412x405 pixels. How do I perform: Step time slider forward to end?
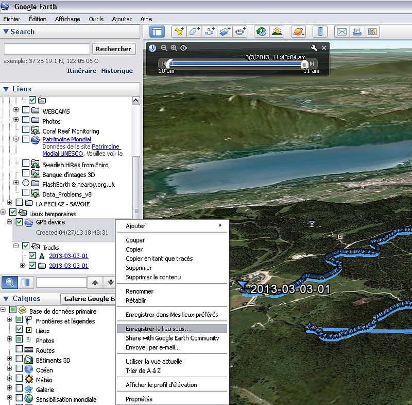[312, 63]
